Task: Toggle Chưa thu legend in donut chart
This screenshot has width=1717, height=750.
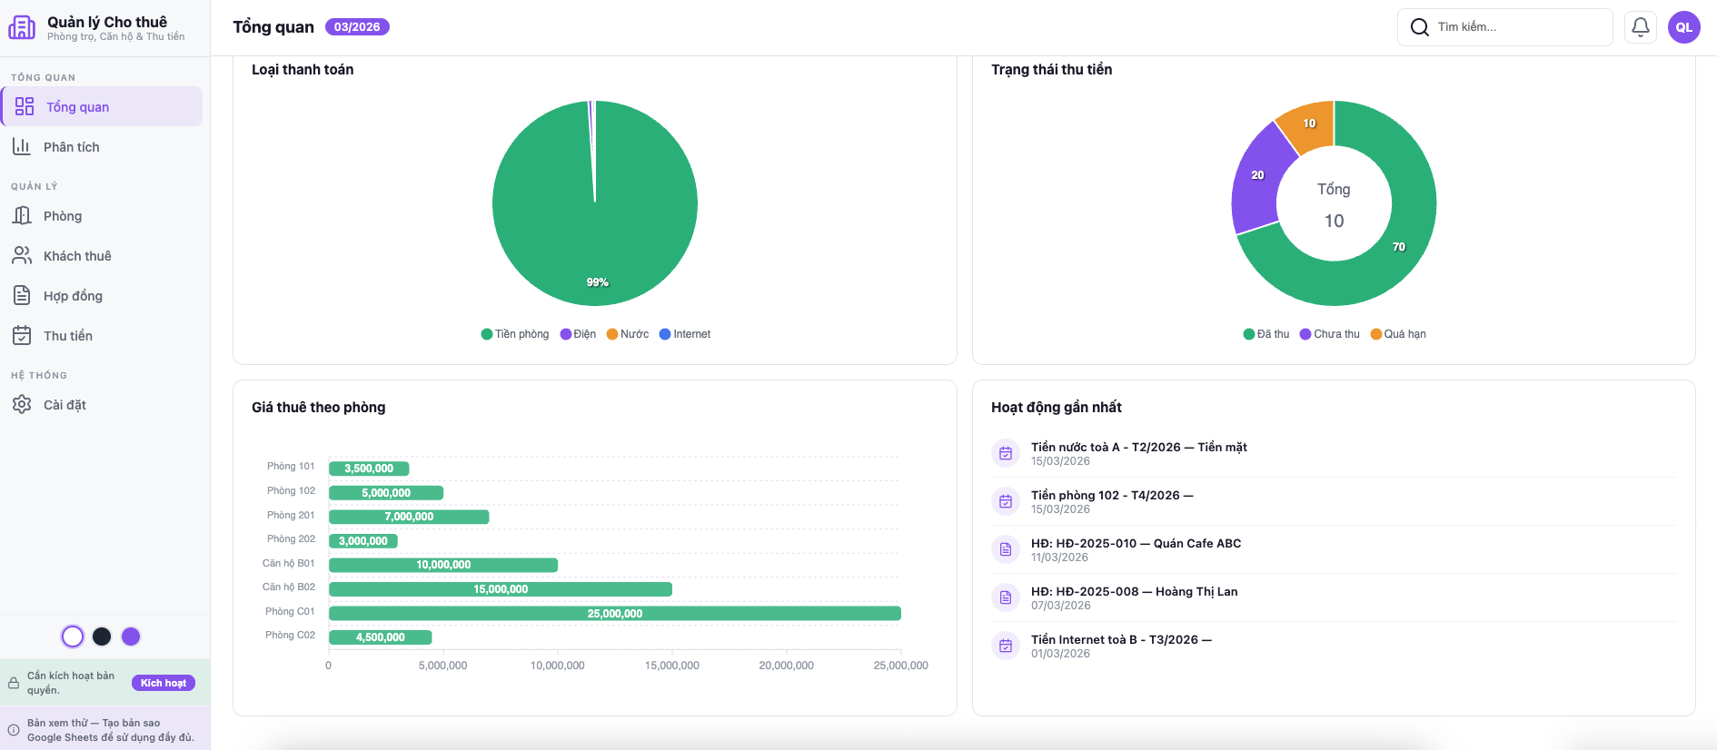Action: (x=1329, y=334)
